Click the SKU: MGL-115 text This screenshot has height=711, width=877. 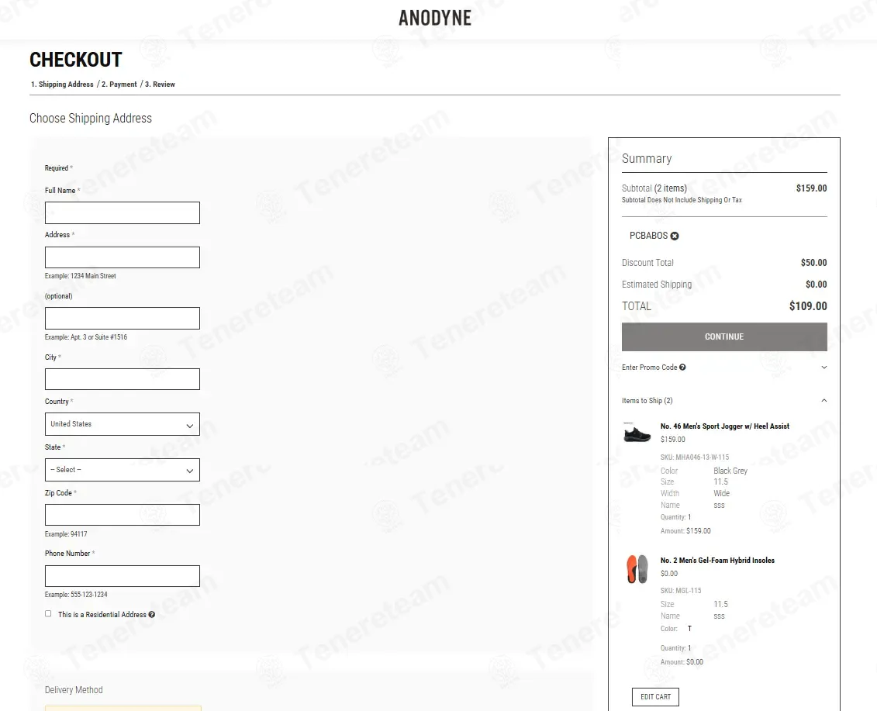[x=681, y=591]
